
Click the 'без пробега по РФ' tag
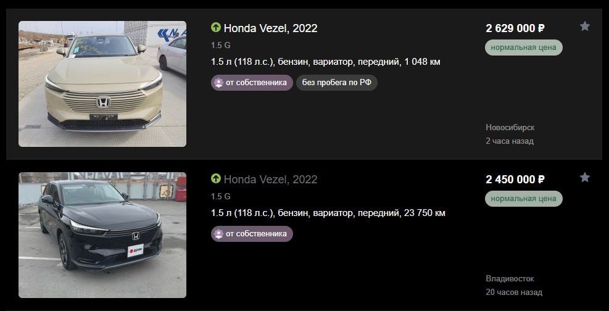(x=337, y=83)
